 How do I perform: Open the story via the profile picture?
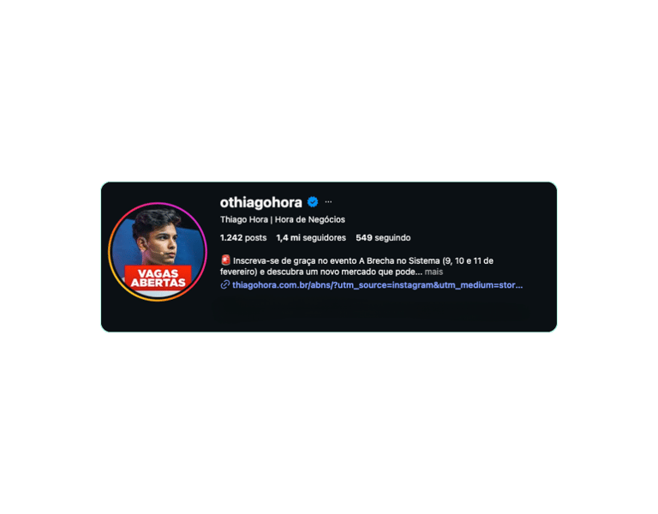click(x=158, y=251)
